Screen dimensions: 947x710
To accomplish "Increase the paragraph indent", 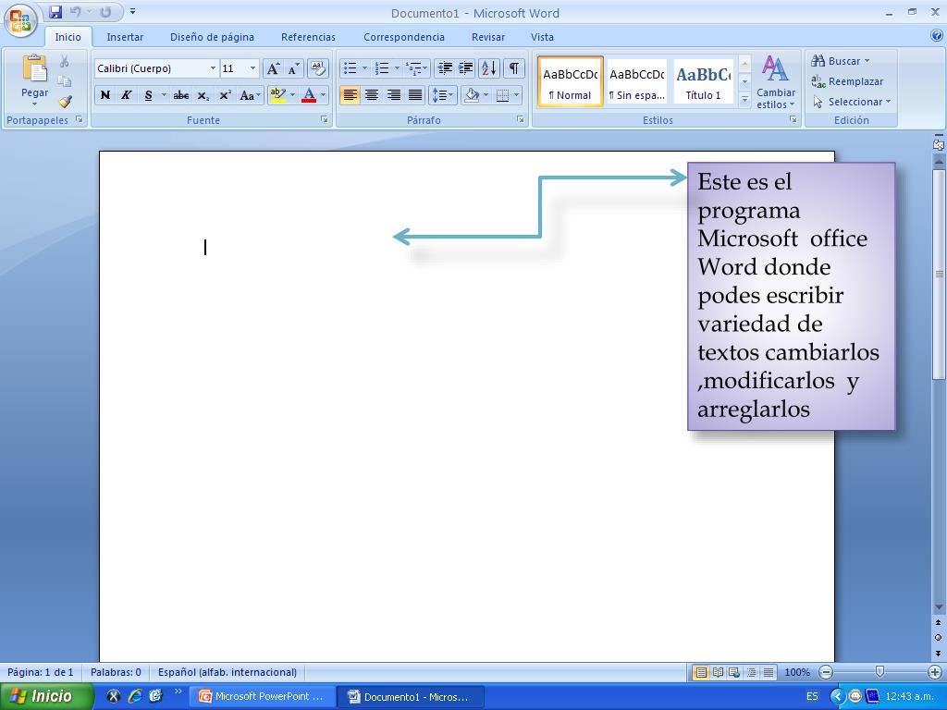I will point(466,68).
